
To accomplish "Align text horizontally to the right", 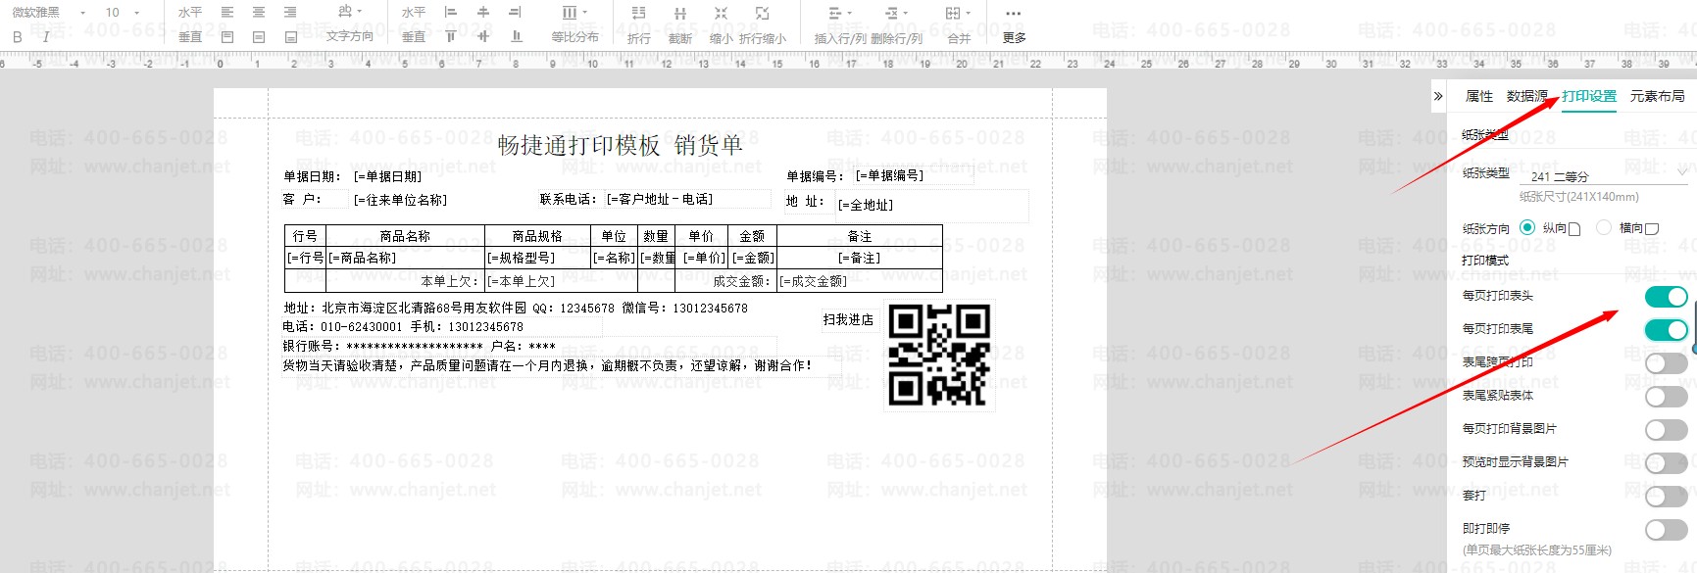I will tap(290, 12).
